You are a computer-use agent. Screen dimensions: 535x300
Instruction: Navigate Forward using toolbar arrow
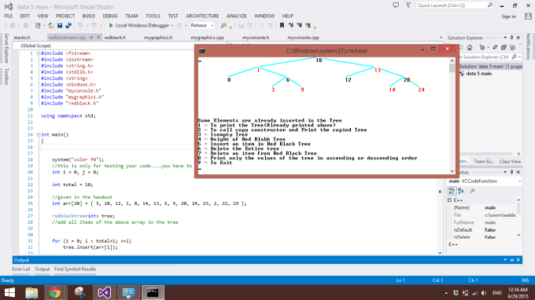pyautogui.click(x=26, y=26)
